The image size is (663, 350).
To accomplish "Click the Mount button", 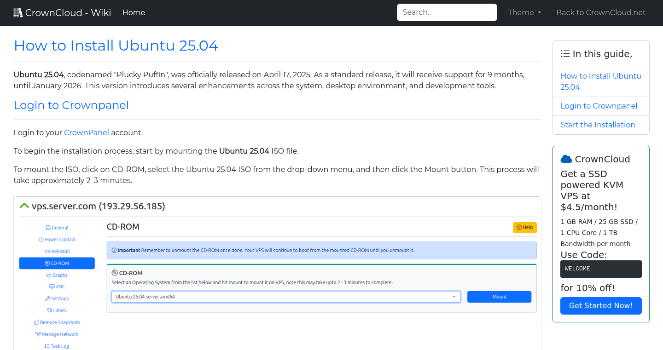I will click(499, 297).
